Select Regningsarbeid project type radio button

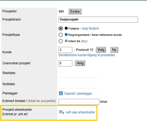click(61, 35)
